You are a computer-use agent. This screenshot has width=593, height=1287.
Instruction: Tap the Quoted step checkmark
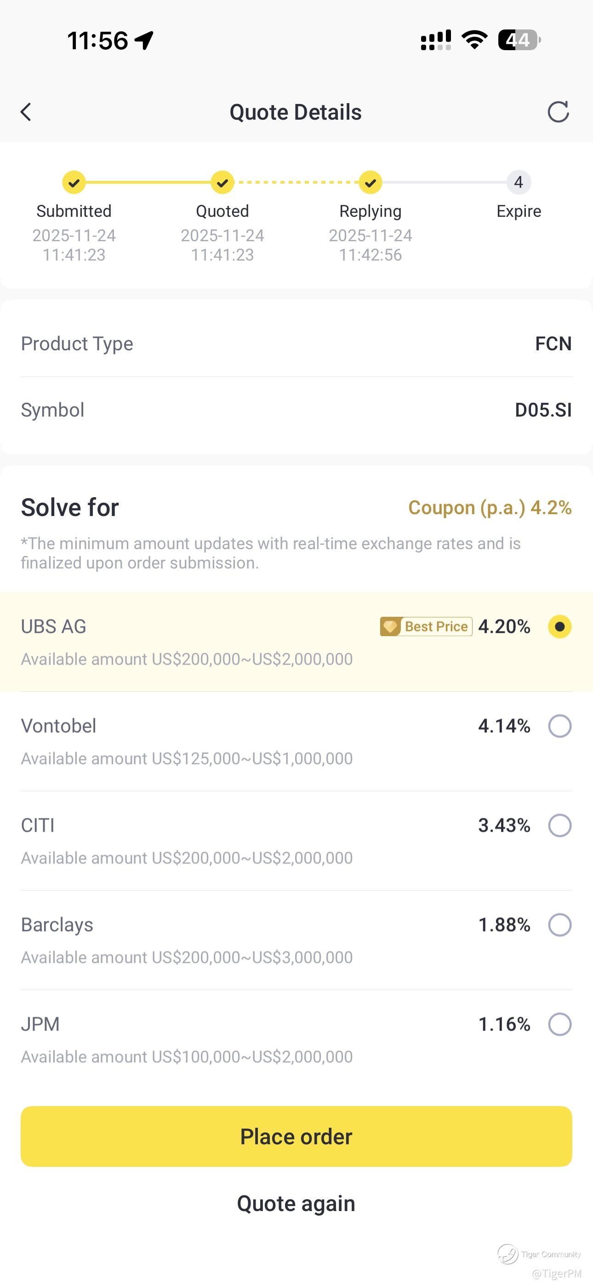tap(222, 183)
